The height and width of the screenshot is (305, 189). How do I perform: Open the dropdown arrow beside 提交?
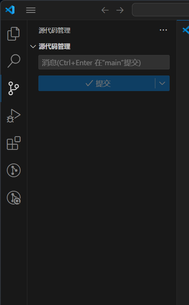click(x=162, y=83)
